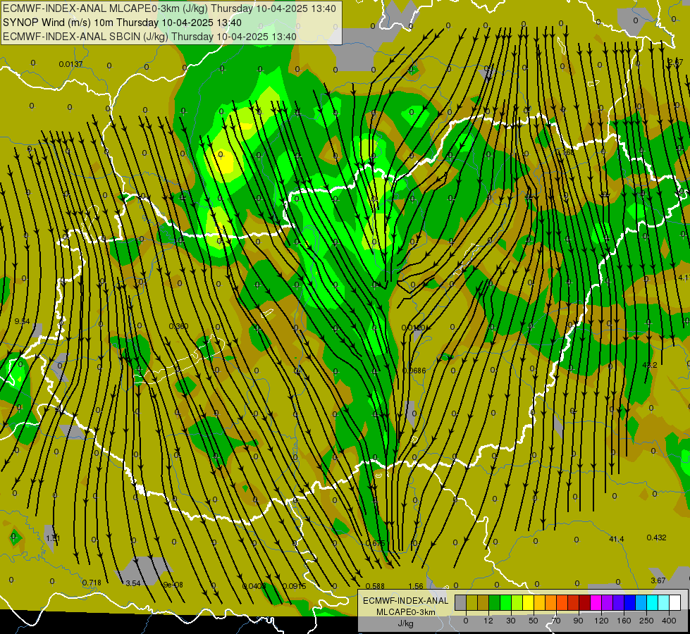This screenshot has height=634, width=690.
Task: Click the legend tick value 50
Action: pyautogui.click(x=534, y=621)
